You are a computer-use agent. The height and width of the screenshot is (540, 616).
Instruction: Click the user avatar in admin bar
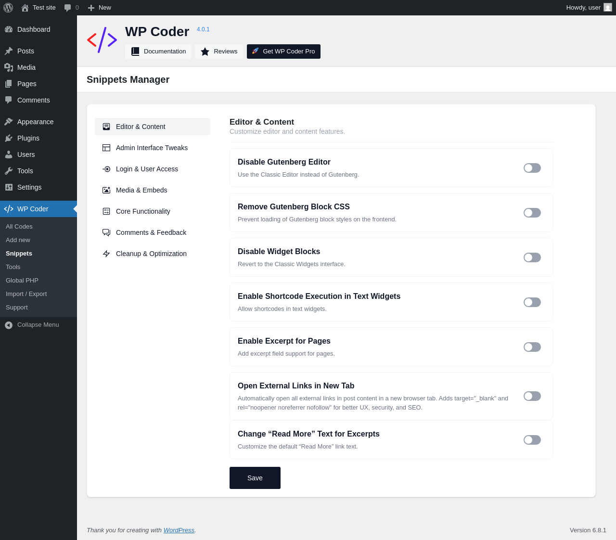coord(608,7)
